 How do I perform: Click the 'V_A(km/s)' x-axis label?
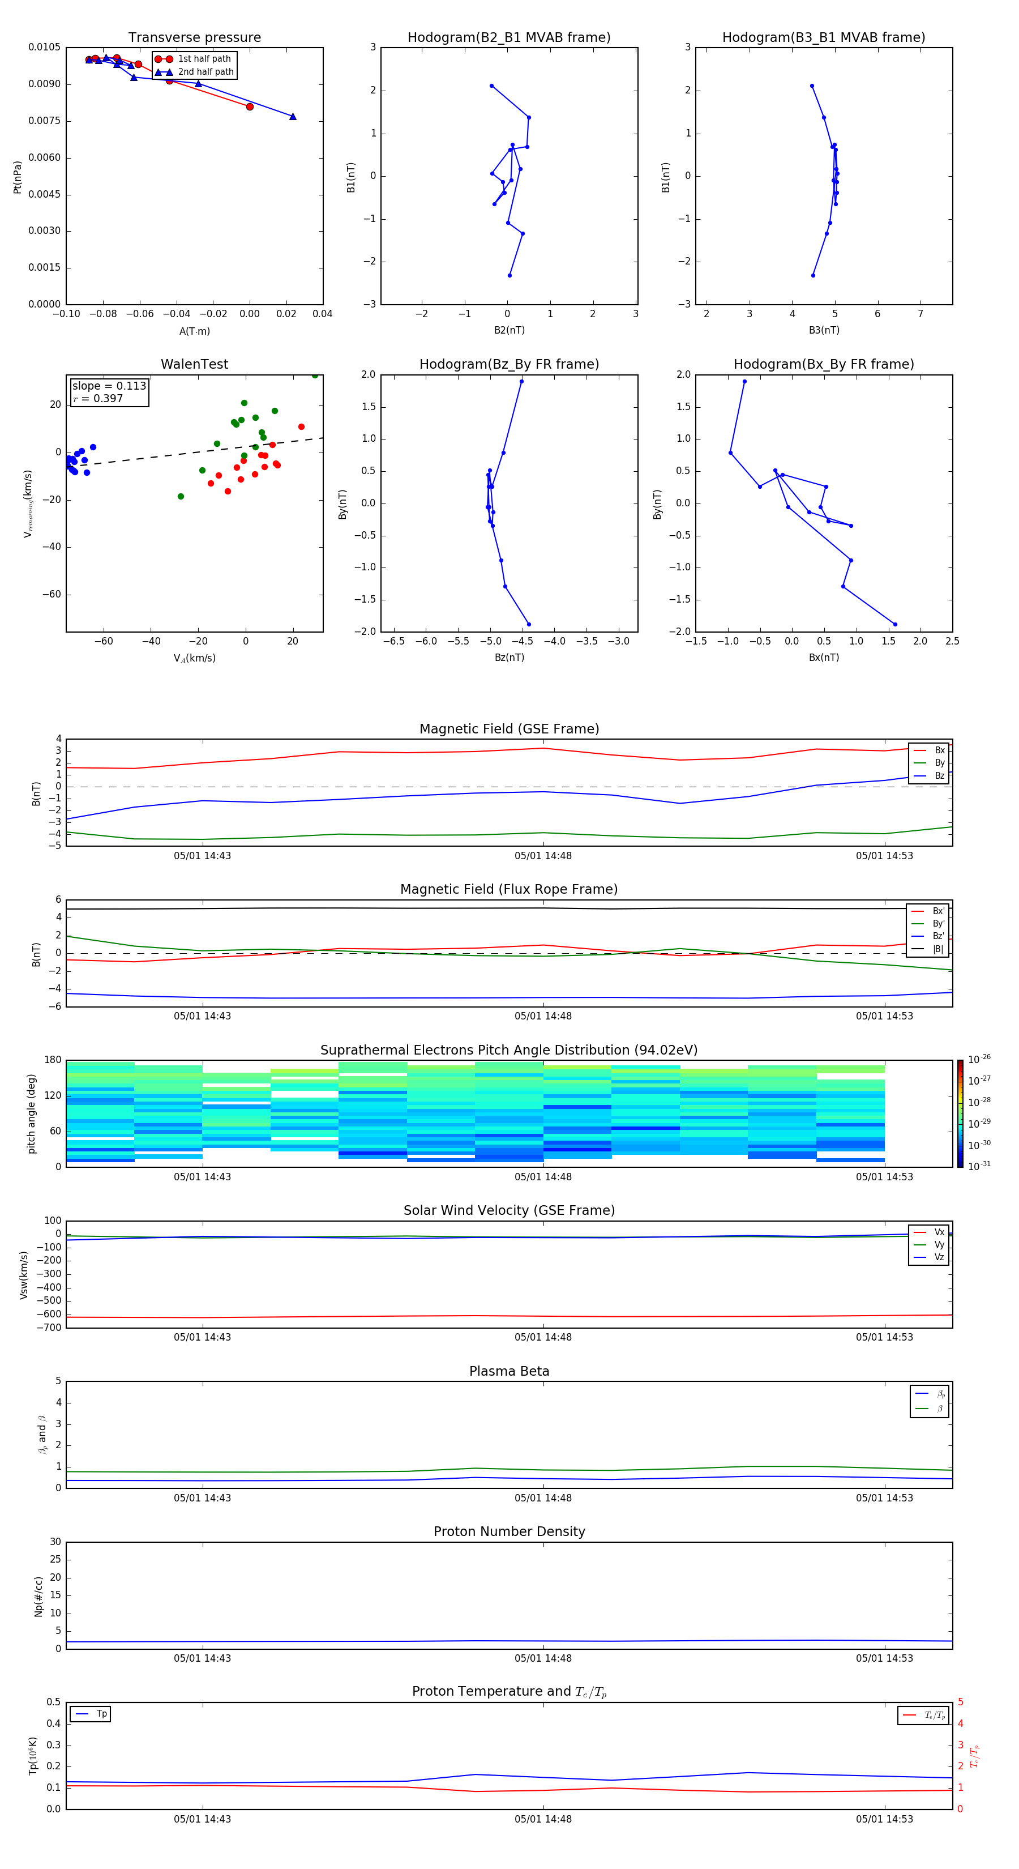194,659
